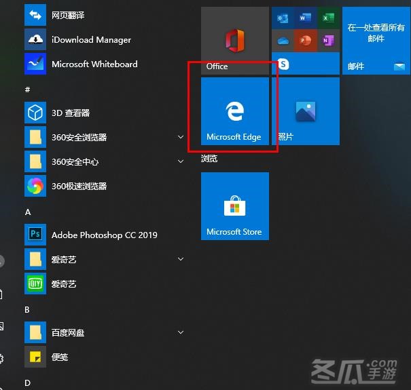
Task: Click the text label Adobe Photoshop CC 2019
Action: click(105, 235)
